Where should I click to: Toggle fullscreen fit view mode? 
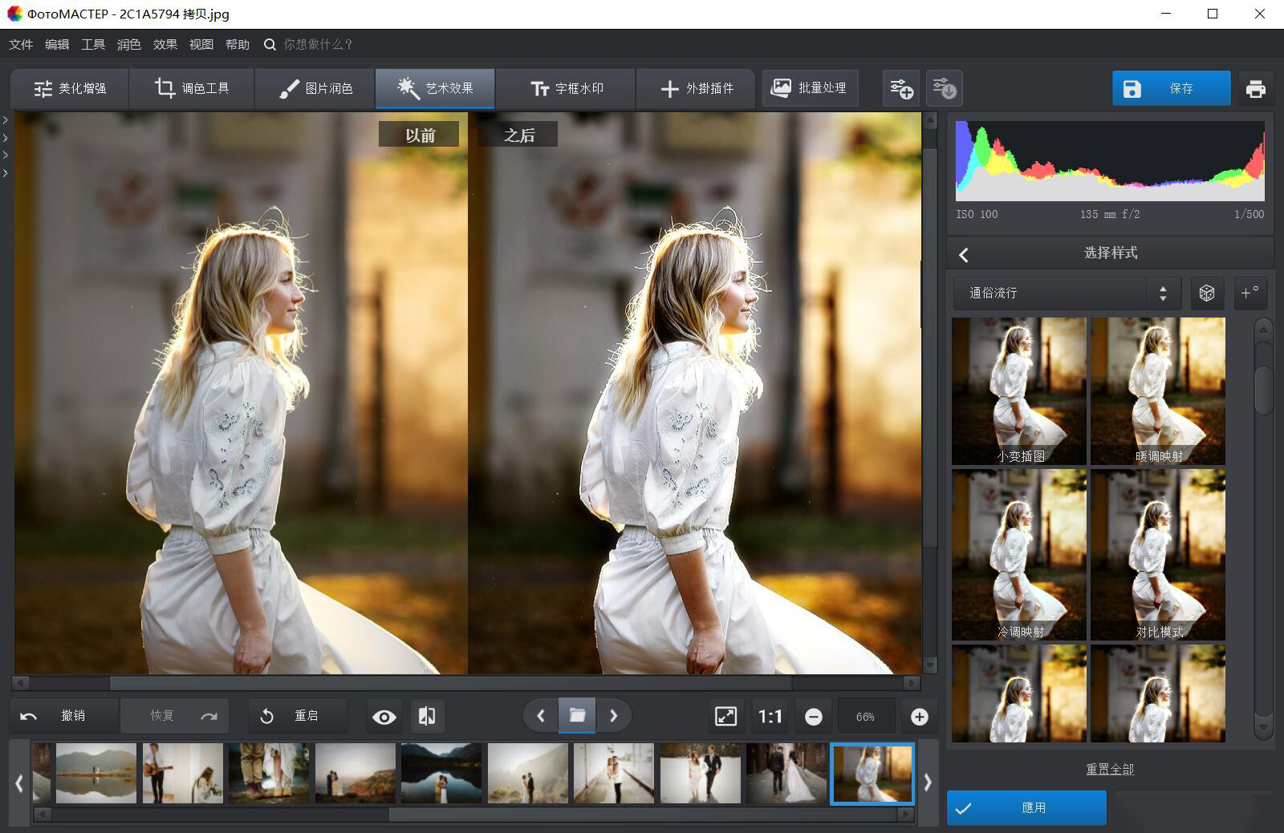pos(725,716)
